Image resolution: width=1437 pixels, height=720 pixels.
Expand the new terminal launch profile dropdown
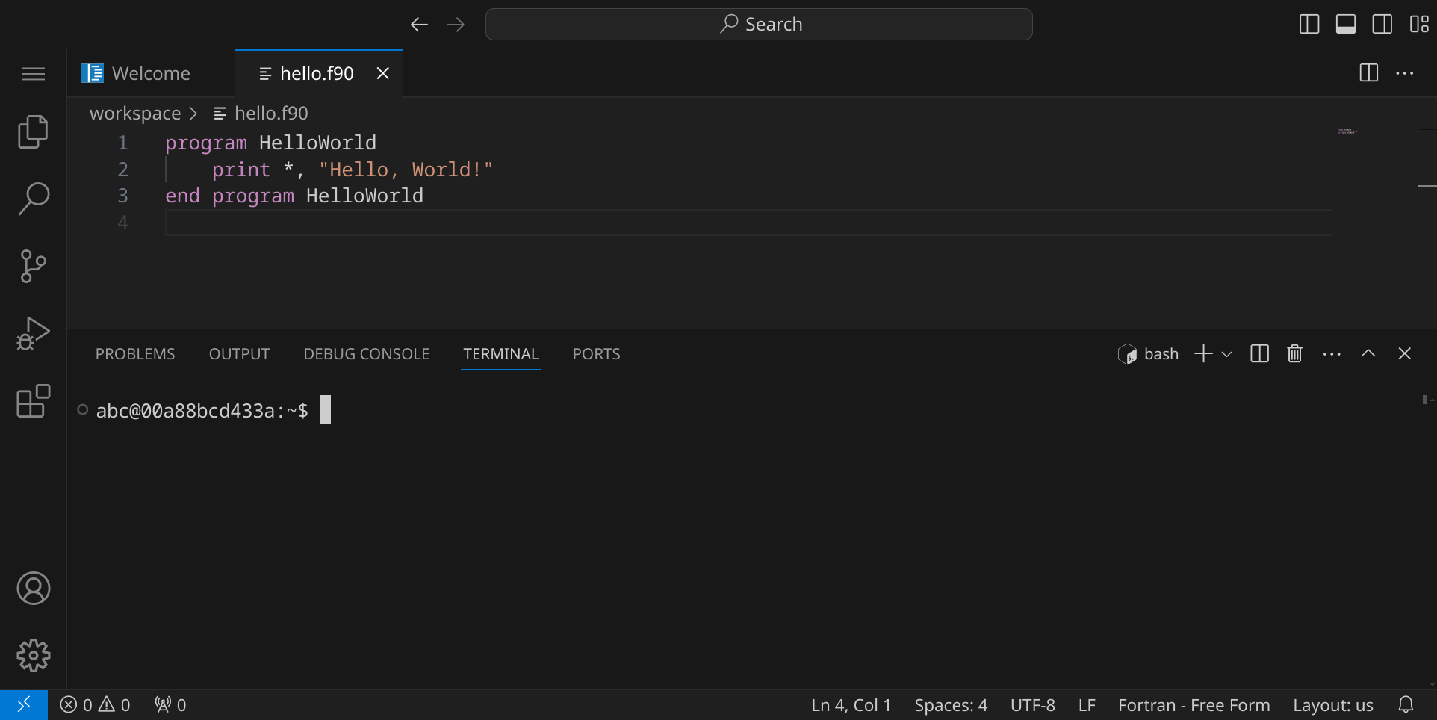[1226, 354]
